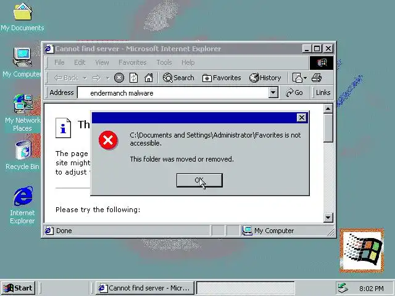Click 'Please try the following:' text
The width and height of the screenshot is (395, 296).
(98, 210)
